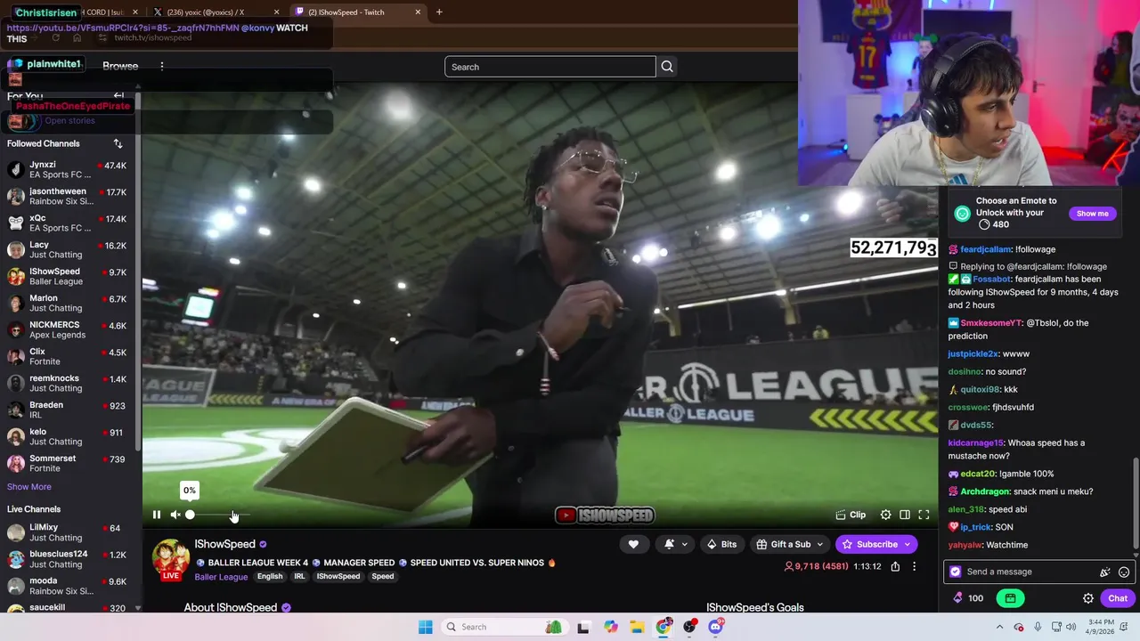Show hidden system tray icons
1140x641 pixels.
(1000, 627)
